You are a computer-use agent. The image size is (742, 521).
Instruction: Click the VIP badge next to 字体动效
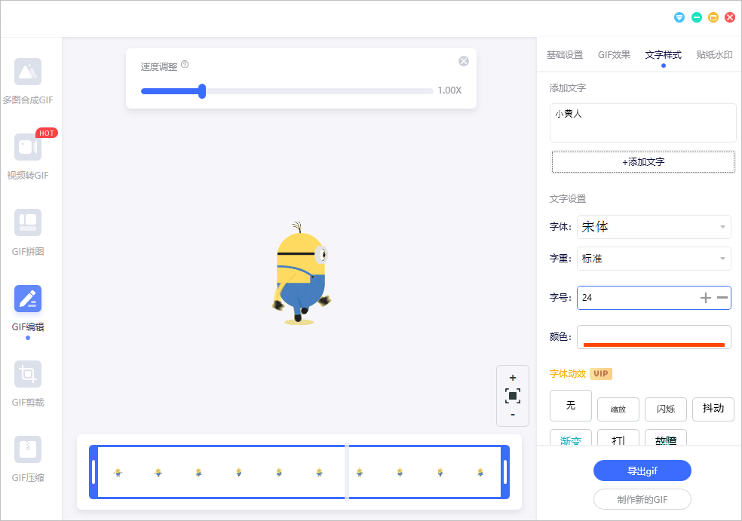601,374
